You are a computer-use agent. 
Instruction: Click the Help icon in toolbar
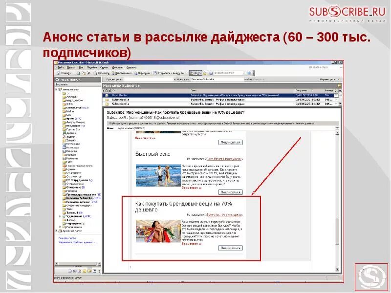[249, 73]
